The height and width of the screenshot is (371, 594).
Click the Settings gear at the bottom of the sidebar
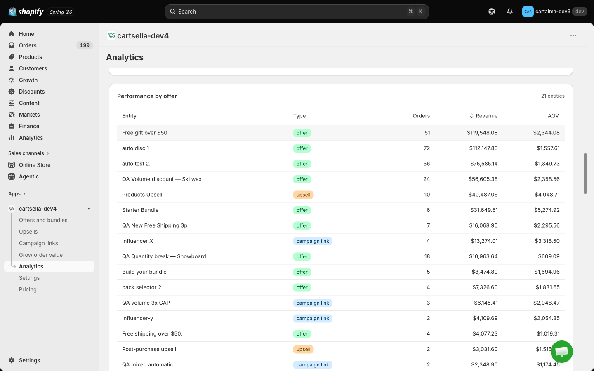point(12,360)
